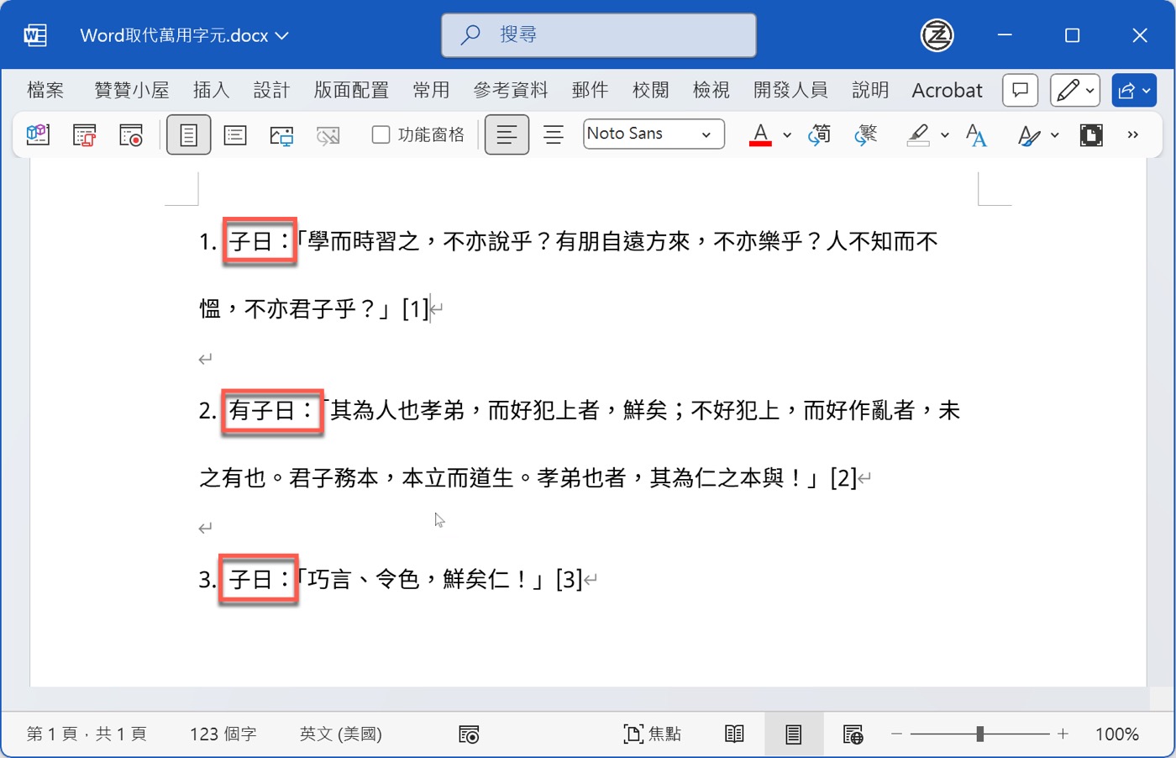Image resolution: width=1176 pixels, height=758 pixels.
Task: Click the macro recording status bar icon
Action: (x=469, y=734)
